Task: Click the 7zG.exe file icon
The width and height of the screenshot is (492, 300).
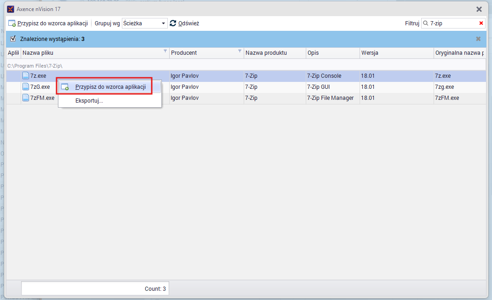Action: point(26,87)
